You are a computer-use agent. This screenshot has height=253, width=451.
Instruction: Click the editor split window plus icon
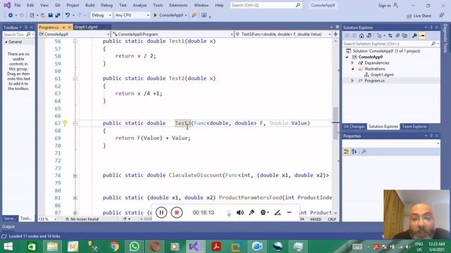pos(335,34)
